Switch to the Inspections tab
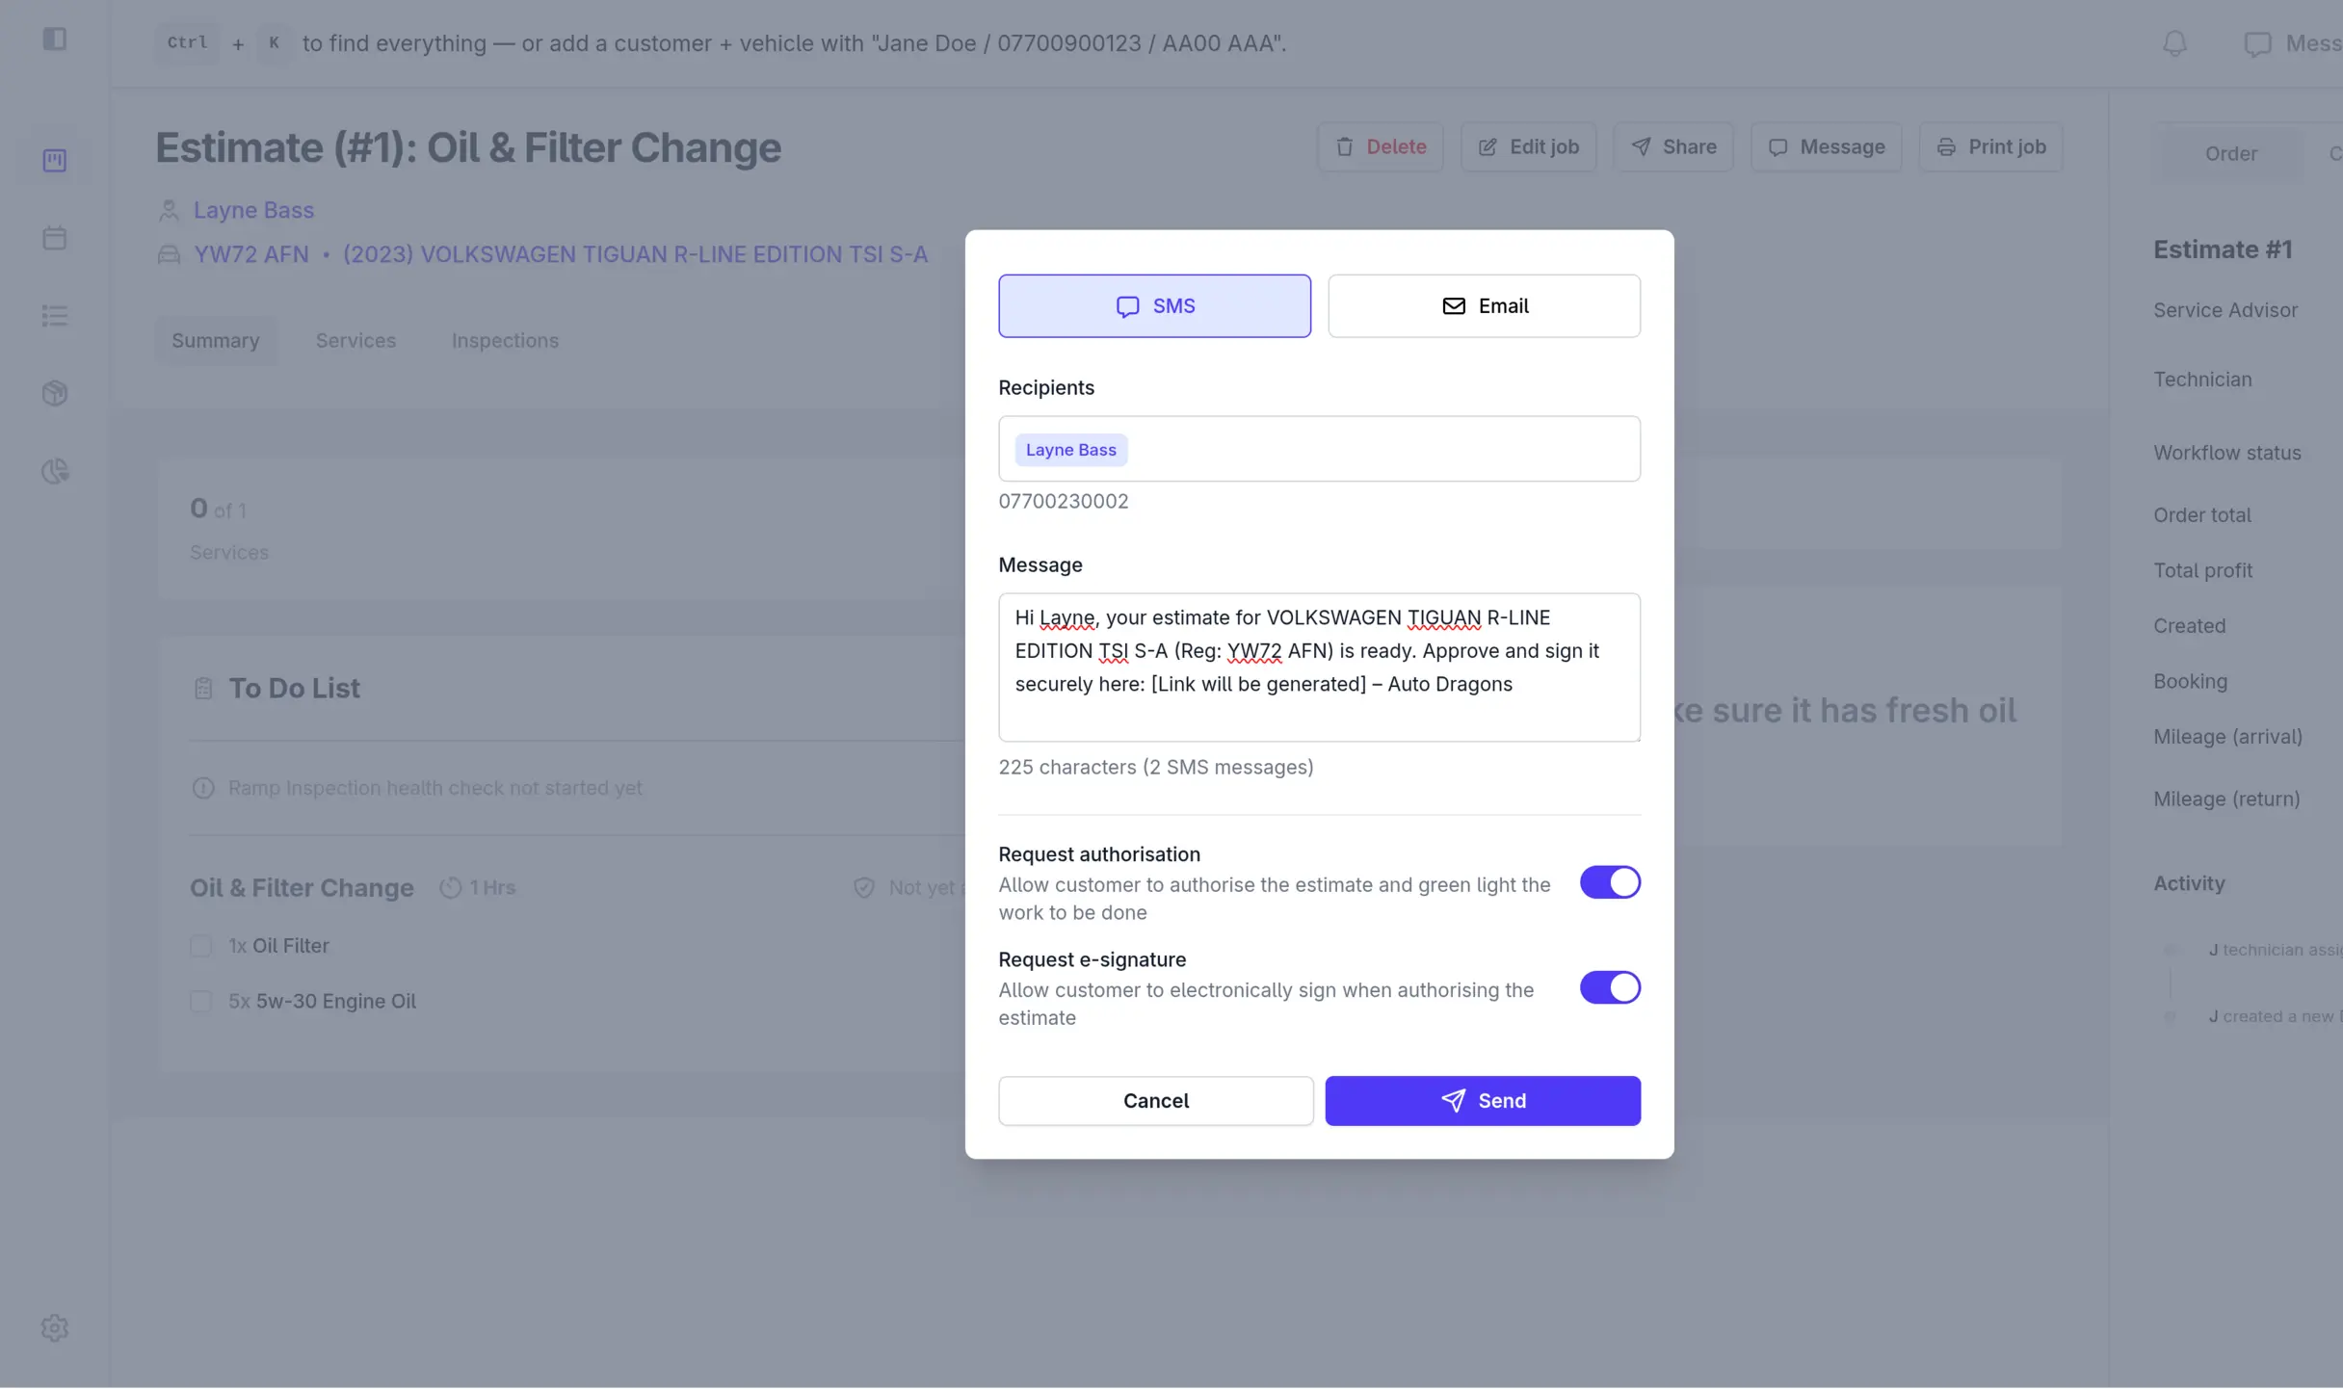2343x1389 pixels. [x=505, y=340]
